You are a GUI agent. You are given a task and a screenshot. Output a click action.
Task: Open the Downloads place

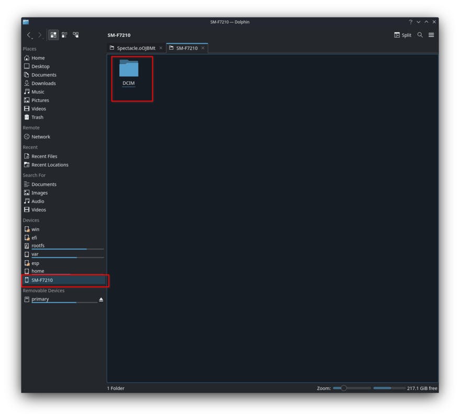tap(63, 84)
